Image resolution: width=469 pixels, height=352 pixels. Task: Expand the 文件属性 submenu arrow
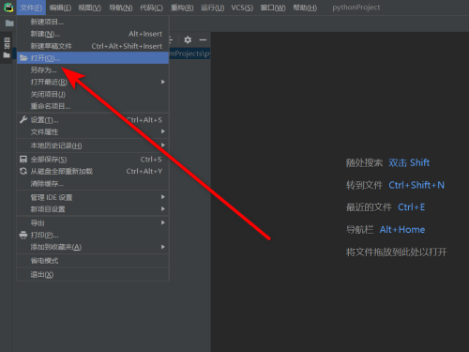[x=163, y=131]
